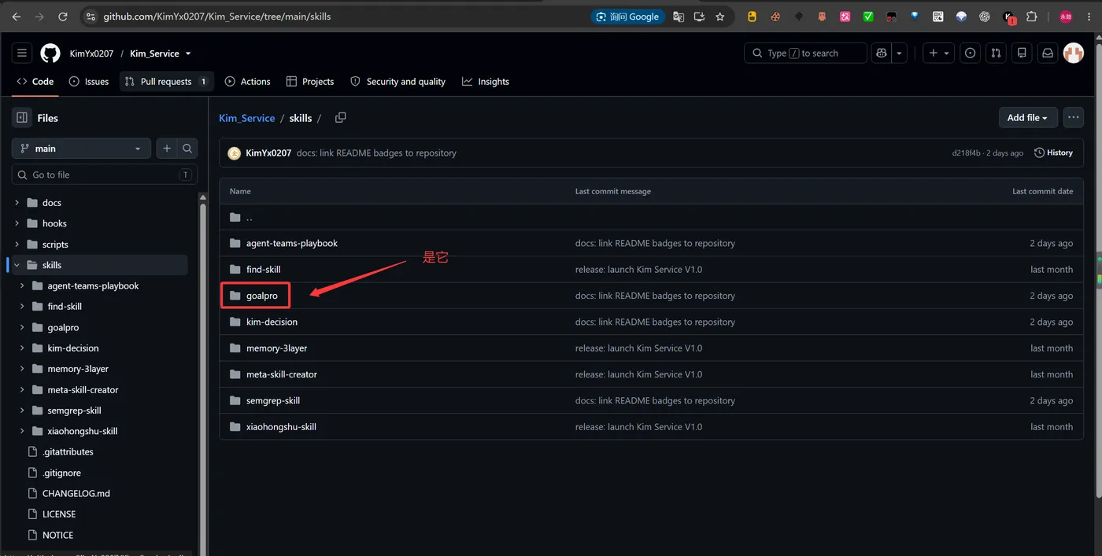Click the Type / to search box

coord(805,53)
